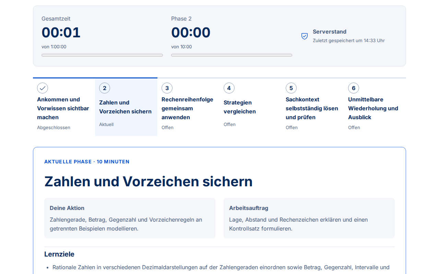The height and width of the screenshot is (274, 439).
Task: Click the 'Phase 2' label above the timer
Action: click(181, 18)
